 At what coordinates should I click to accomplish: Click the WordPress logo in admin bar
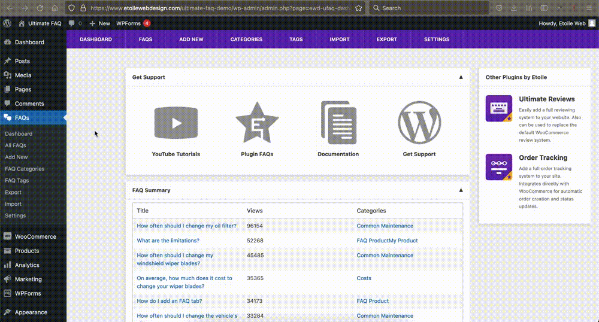7,23
